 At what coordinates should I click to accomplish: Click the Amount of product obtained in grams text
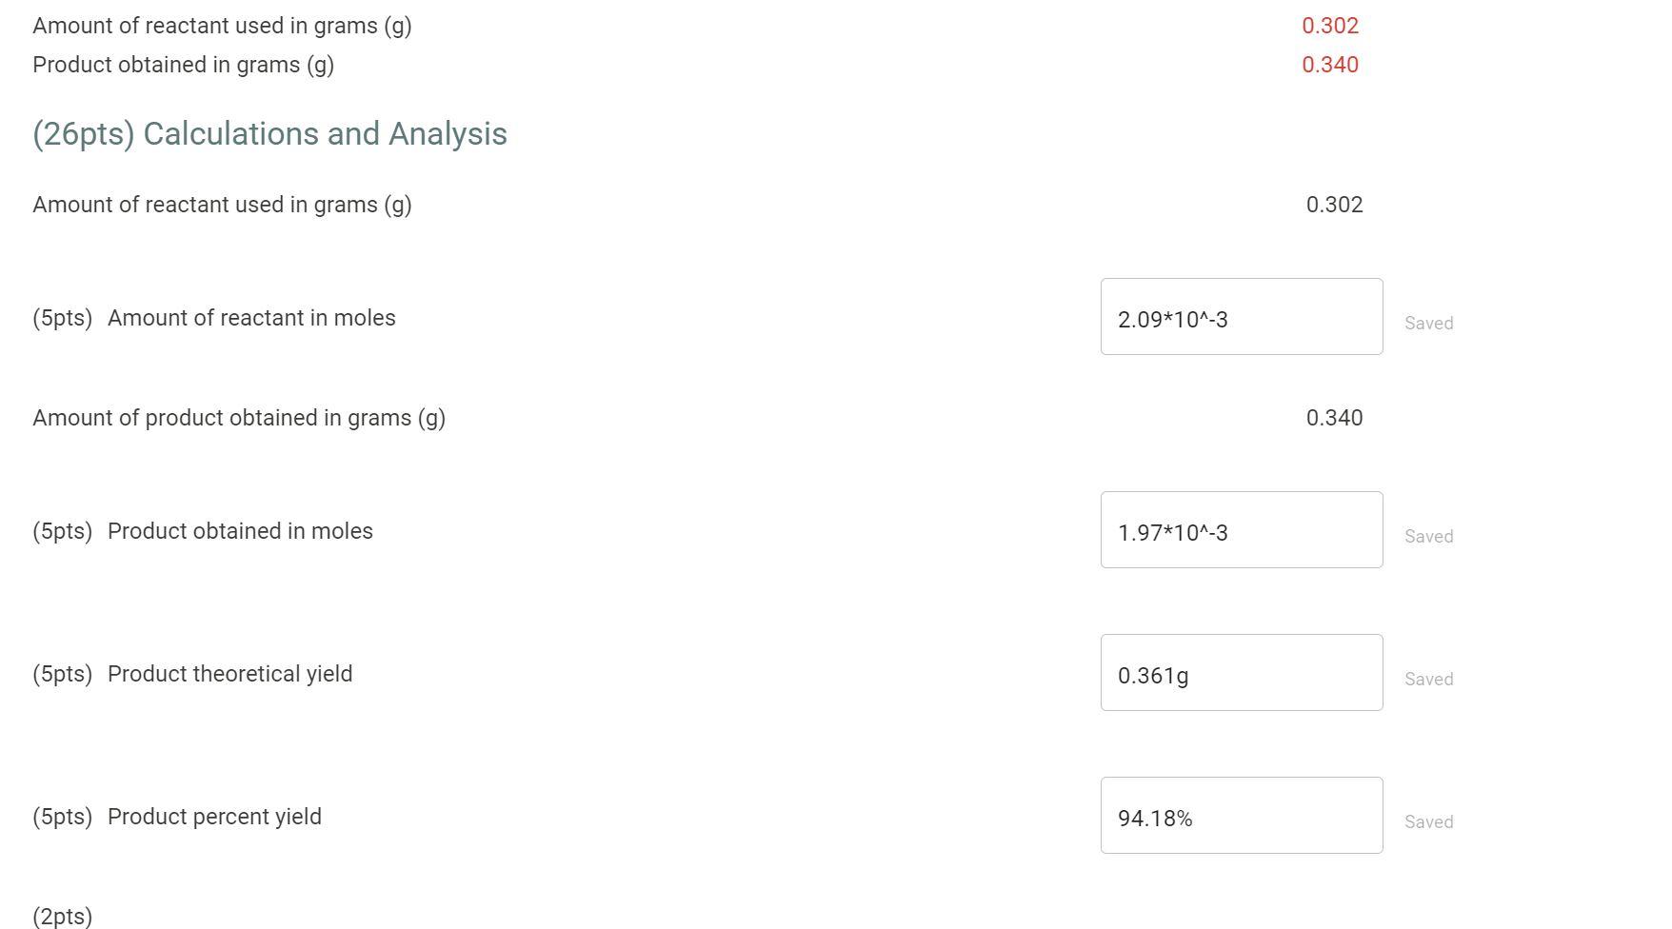point(238,417)
